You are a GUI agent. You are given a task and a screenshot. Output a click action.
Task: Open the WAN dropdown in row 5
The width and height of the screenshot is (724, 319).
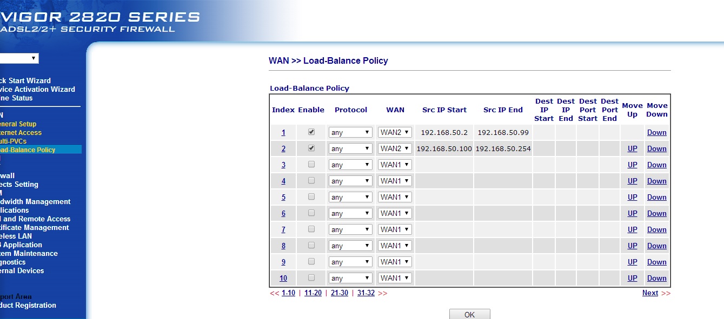tap(395, 197)
